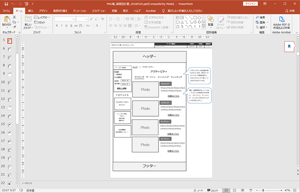Align text right in paragraph group
Image resolution: width=300 pixels, height=193 pixels.
coord(120,26)
